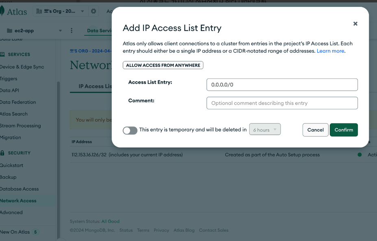The image size is (377, 241).
Task: Open Triggers in the sidebar
Action: [9, 78]
